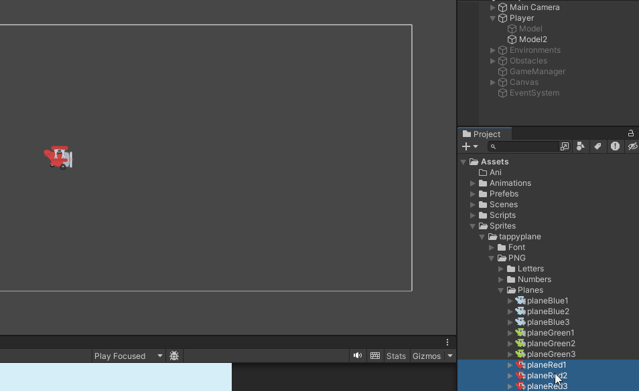The height and width of the screenshot is (391, 639).
Task: Toggle Mute Audio speaker icon
Action: coord(358,356)
